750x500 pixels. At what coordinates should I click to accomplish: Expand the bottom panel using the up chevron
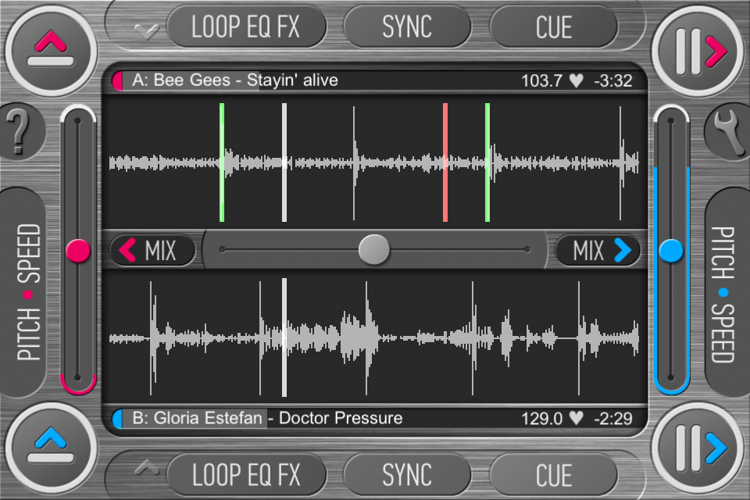[x=146, y=467]
